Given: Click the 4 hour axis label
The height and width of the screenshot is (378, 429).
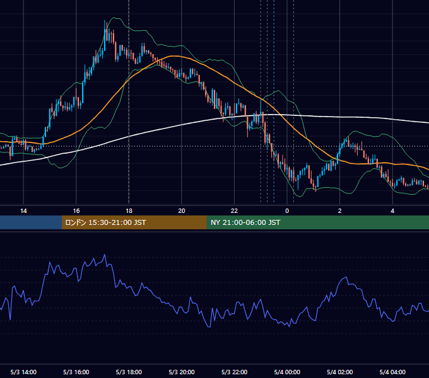Looking at the screenshot, I should click(x=392, y=211).
